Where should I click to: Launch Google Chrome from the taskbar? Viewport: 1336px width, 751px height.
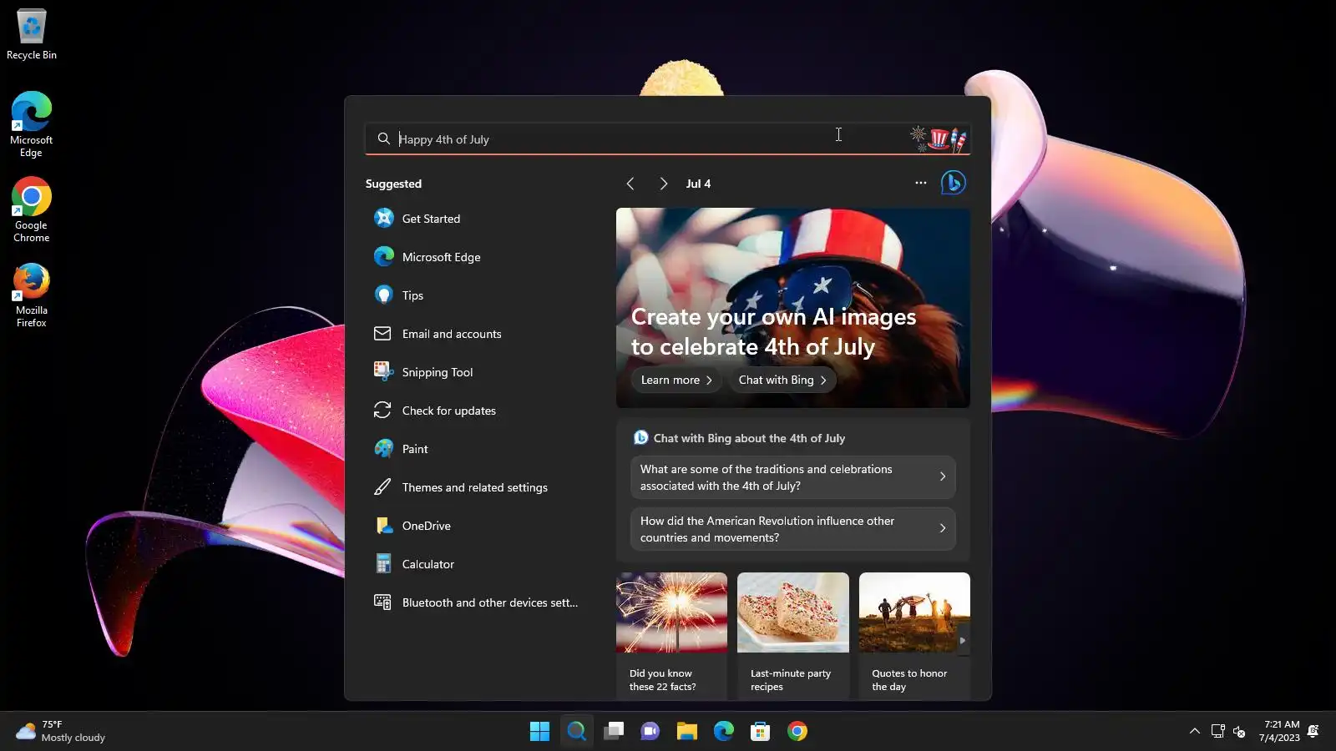pos(797,732)
